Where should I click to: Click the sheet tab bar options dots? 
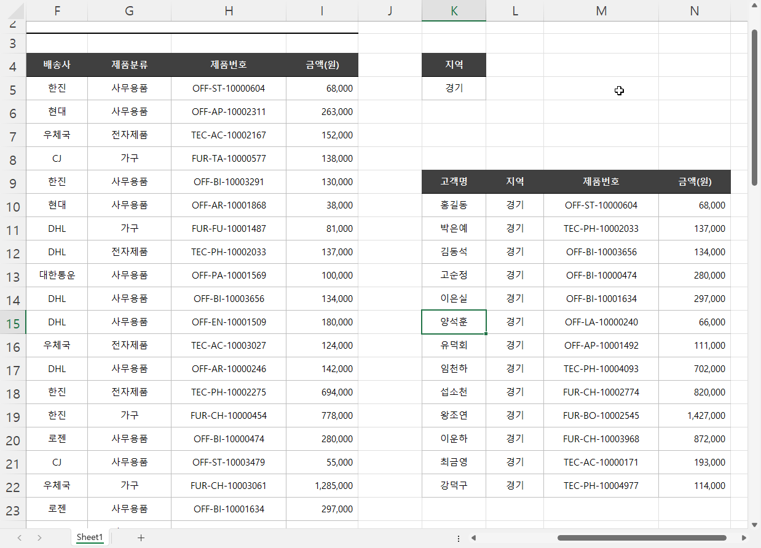coord(459,538)
